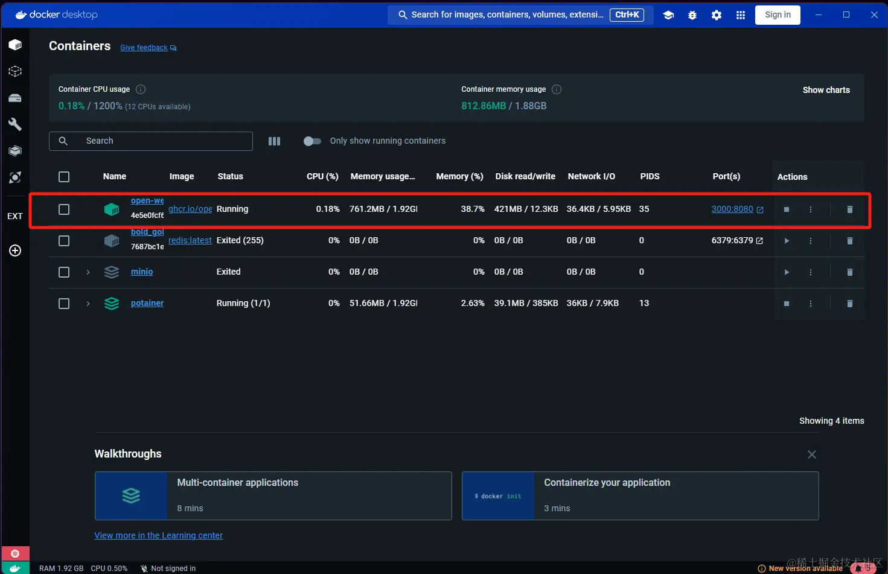Open the Volumes section in the sidebar

point(15,97)
